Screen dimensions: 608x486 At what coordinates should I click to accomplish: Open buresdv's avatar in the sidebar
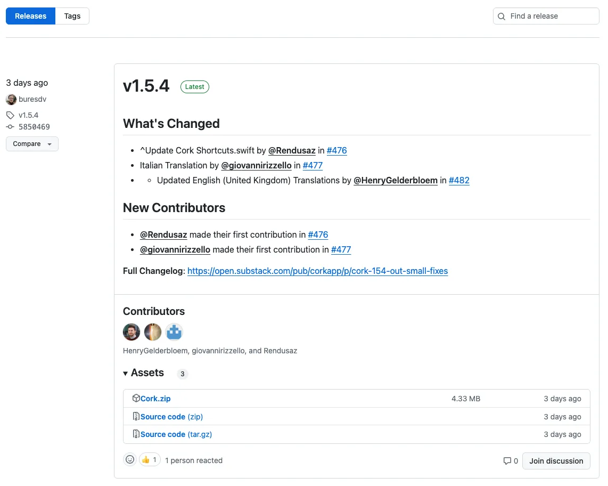tap(11, 99)
